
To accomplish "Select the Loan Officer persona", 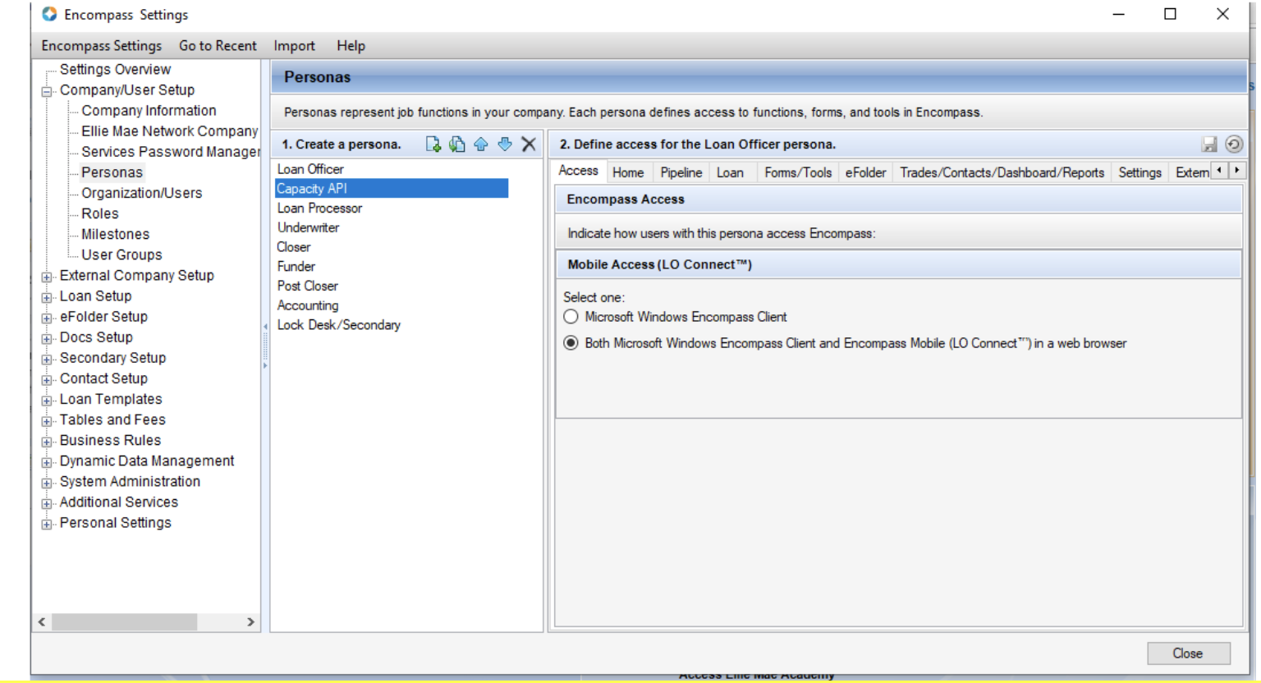I will click(x=310, y=169).
